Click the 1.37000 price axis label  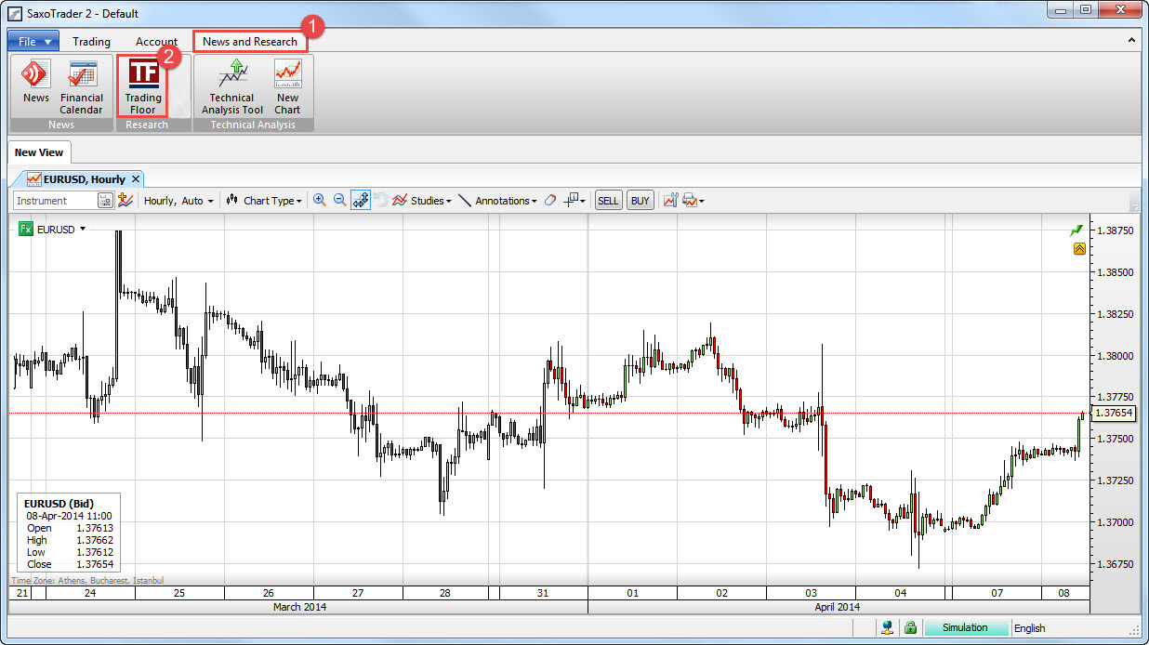[1115, 522]
